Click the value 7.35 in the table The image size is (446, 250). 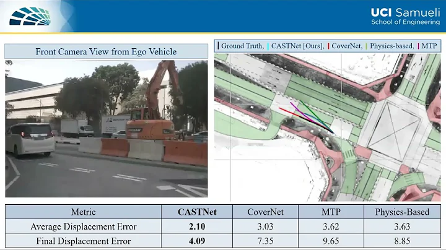click(265, 241)
